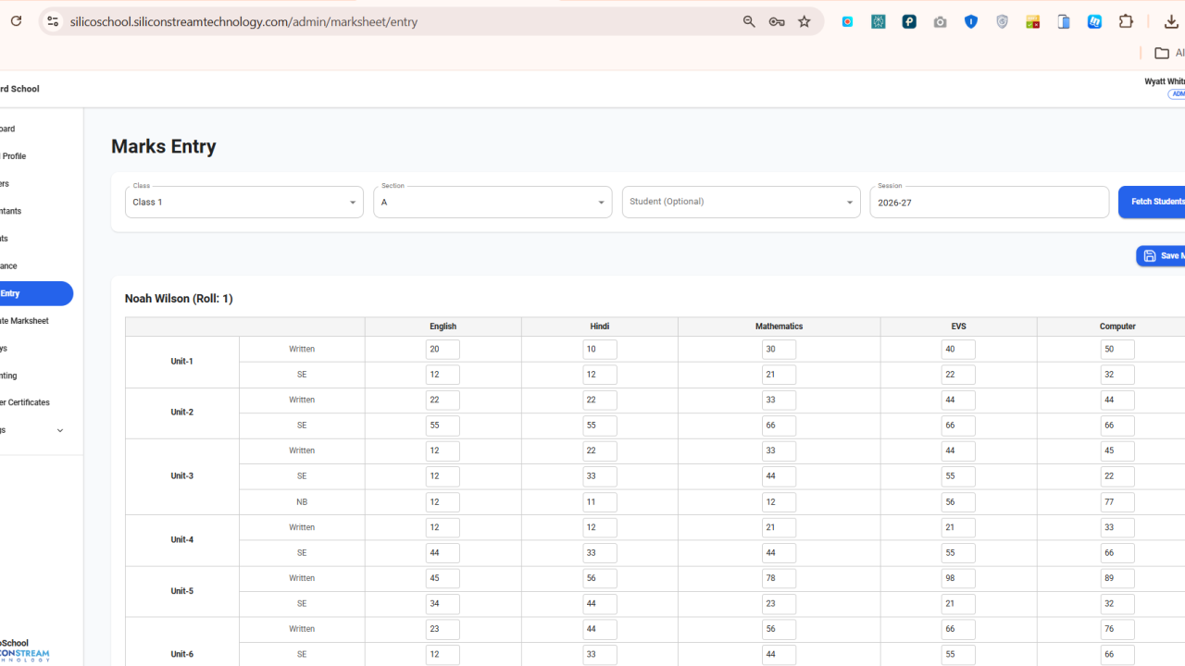Viewport: 1185px width, 666px height.
Task: Open the green bug extension icon
Action: tap(879, 21)
